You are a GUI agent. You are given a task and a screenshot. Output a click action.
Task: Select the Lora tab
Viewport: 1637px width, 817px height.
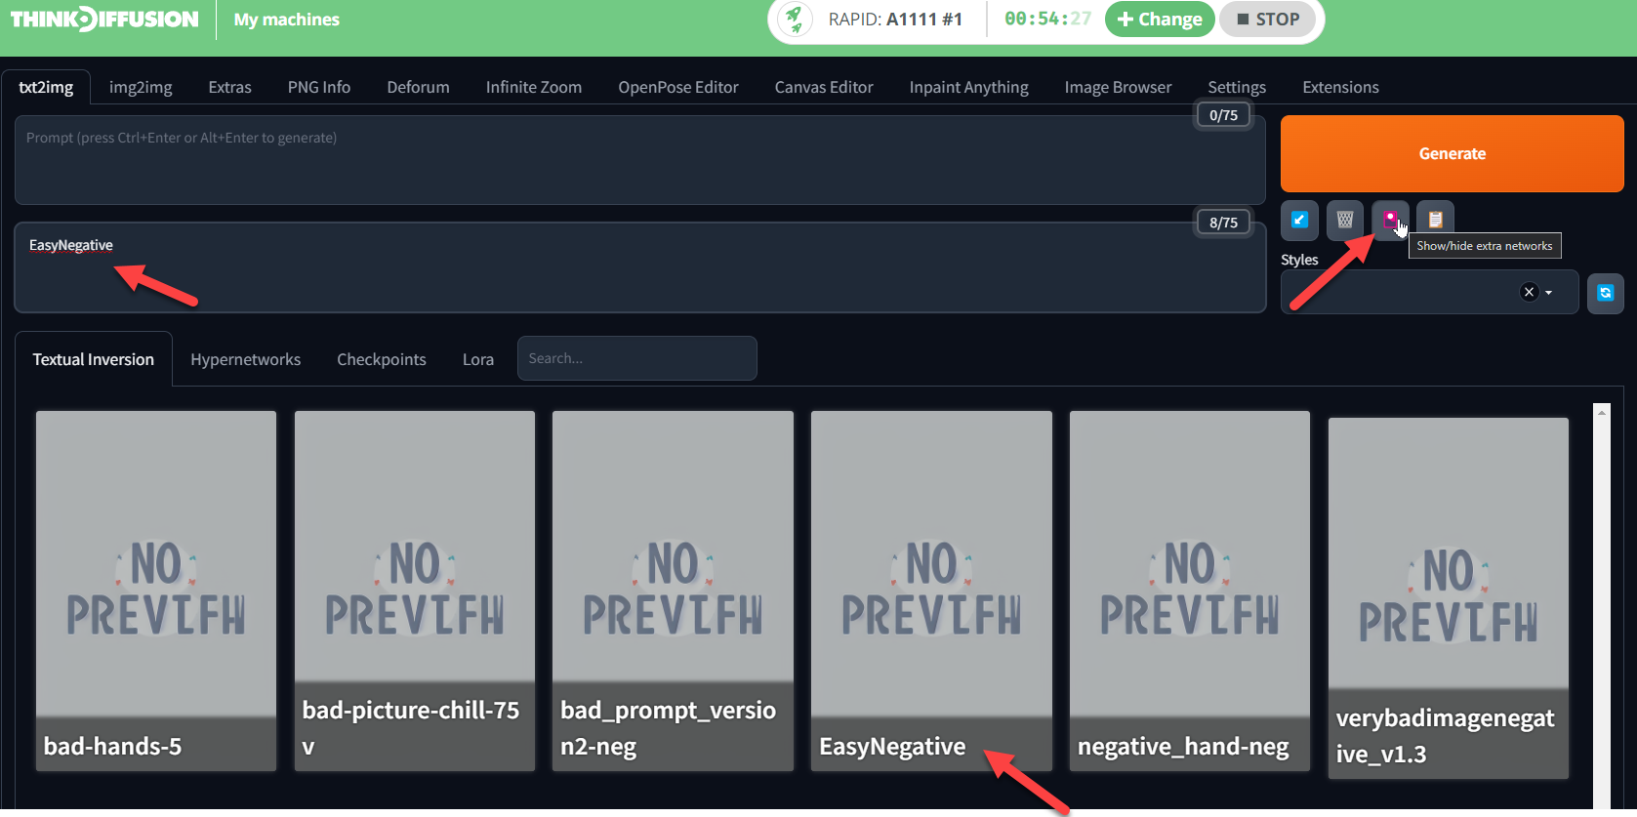(478, 359)
